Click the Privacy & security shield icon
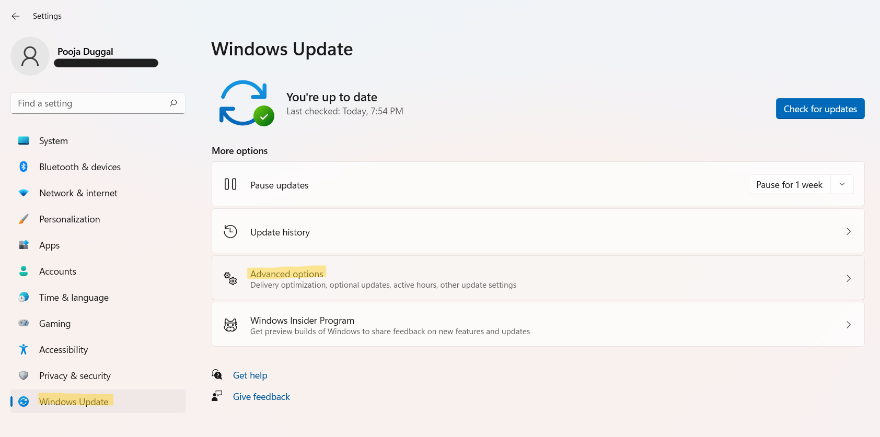Screen dimensions: 880x437 pos(24,375)
